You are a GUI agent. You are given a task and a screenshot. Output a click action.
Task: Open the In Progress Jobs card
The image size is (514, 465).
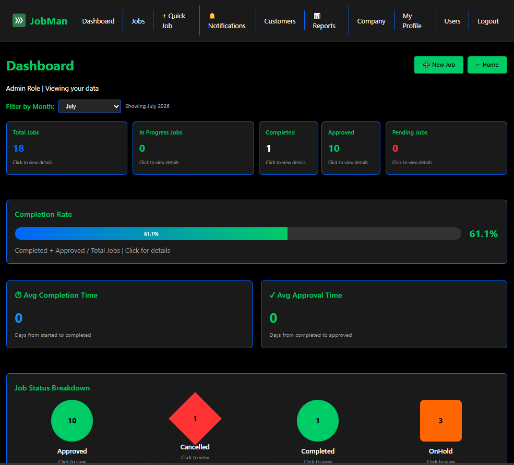click(193, 148)
